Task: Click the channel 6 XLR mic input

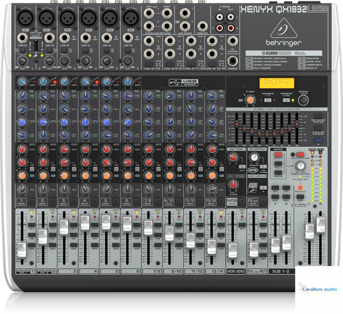Action: click(131, 18)
